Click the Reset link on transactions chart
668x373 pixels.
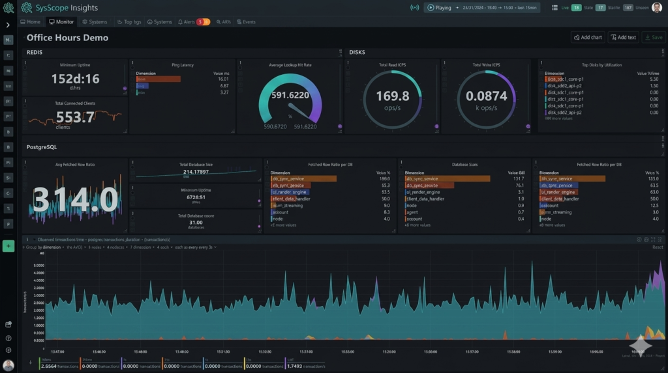coord(658,247)
